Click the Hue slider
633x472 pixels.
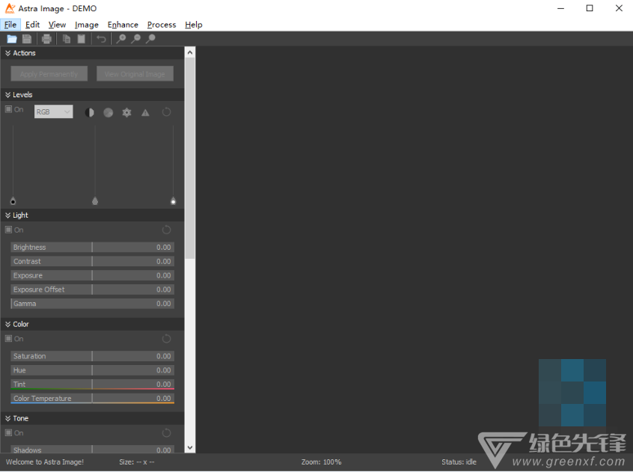[93, 370]
